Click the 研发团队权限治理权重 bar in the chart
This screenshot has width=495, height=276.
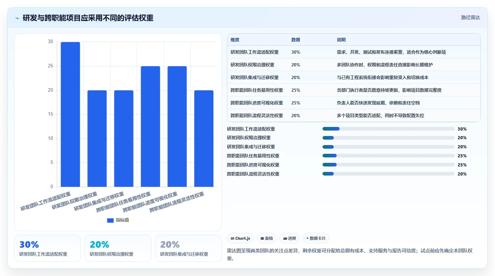97,139
